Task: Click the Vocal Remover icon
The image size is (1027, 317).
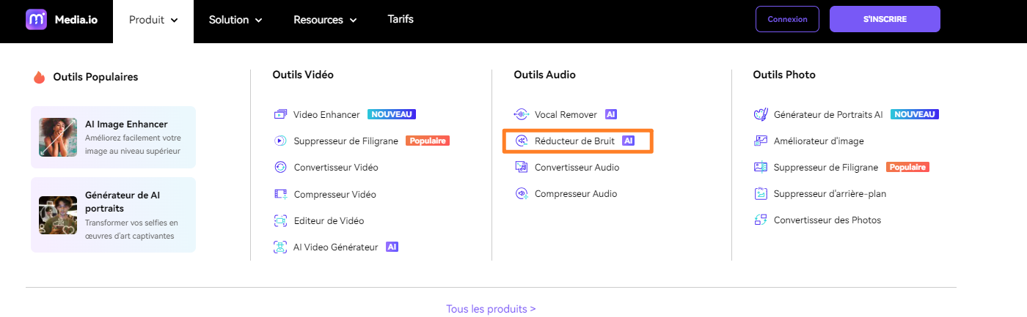Action: [x=522, y=115]
